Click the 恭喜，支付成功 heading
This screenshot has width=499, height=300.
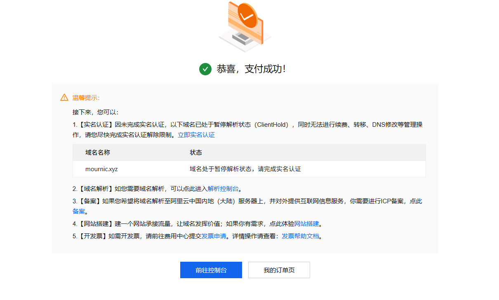point(251,69)
